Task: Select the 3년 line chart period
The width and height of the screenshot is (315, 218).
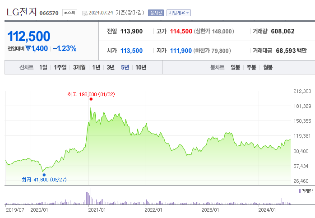Action: 111,67
